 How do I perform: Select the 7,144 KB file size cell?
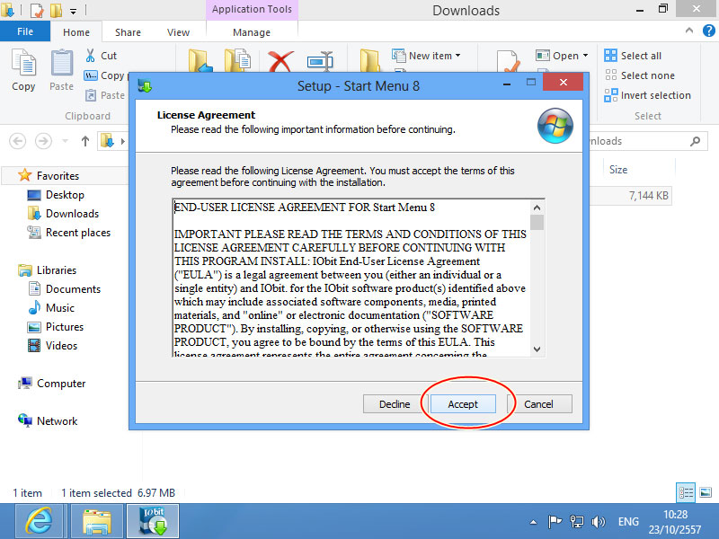pos(648,196)
